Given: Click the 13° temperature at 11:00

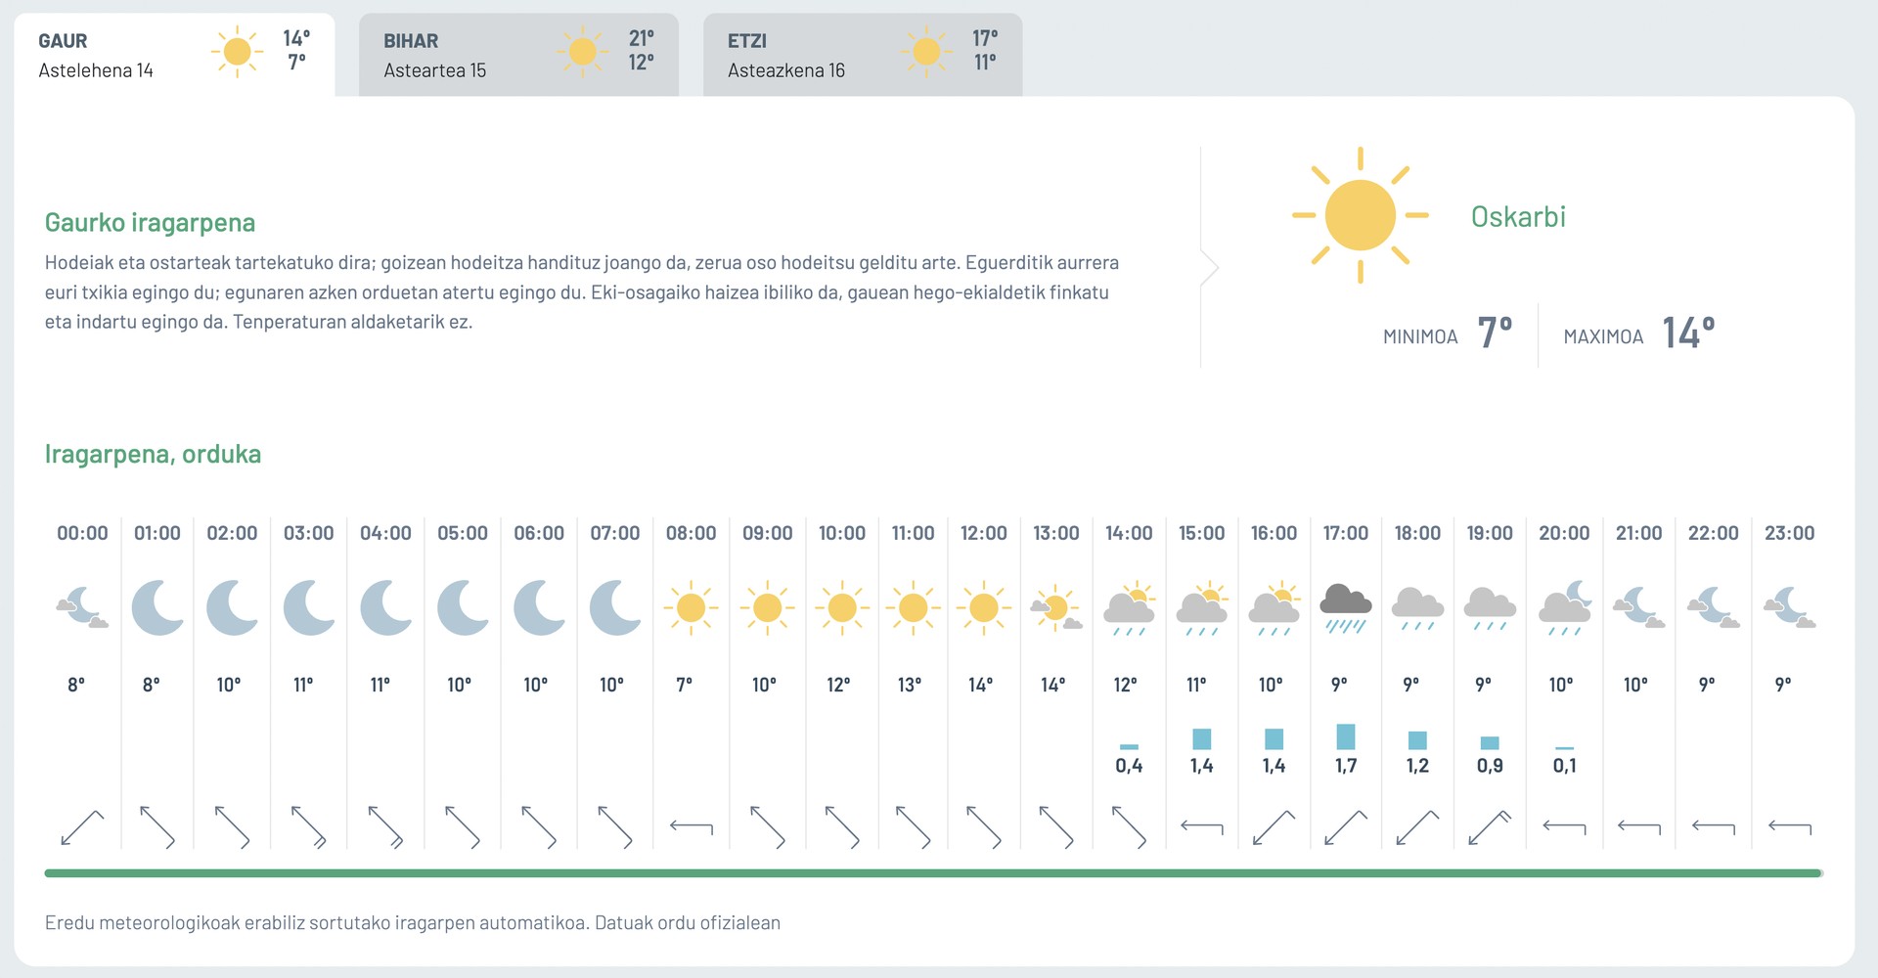Looking at the screenshot, I should 910,685.
